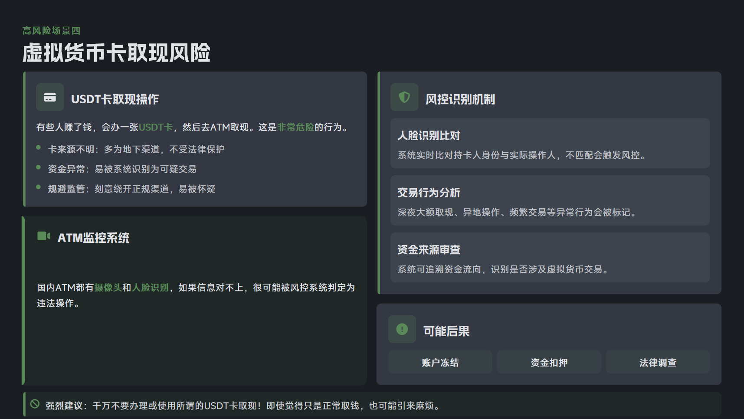
Task: Click the green 摄像头 highlighted text
Action: pos(108,288)
